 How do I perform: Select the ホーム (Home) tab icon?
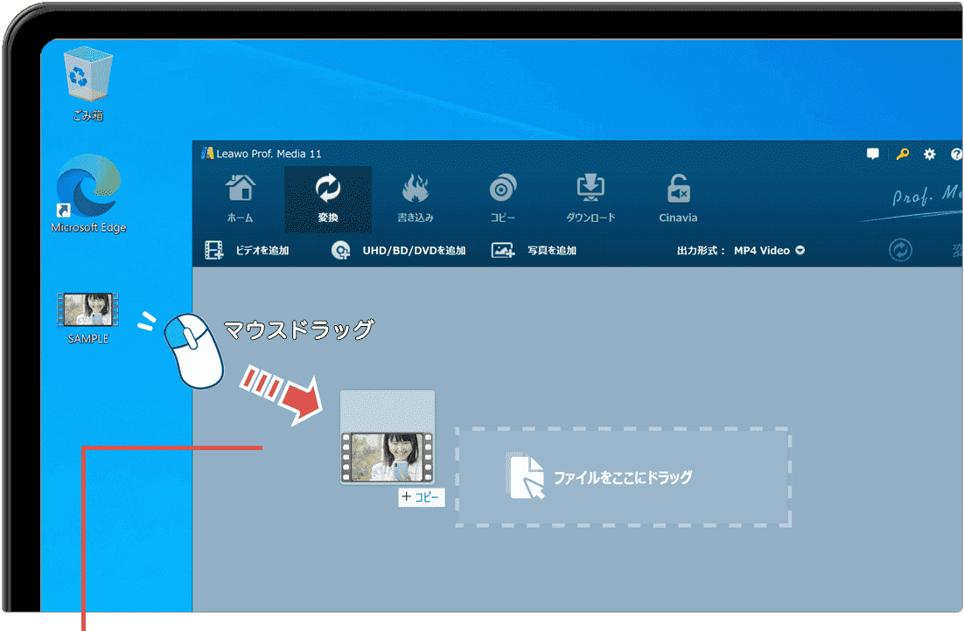[x=240, y=198]
